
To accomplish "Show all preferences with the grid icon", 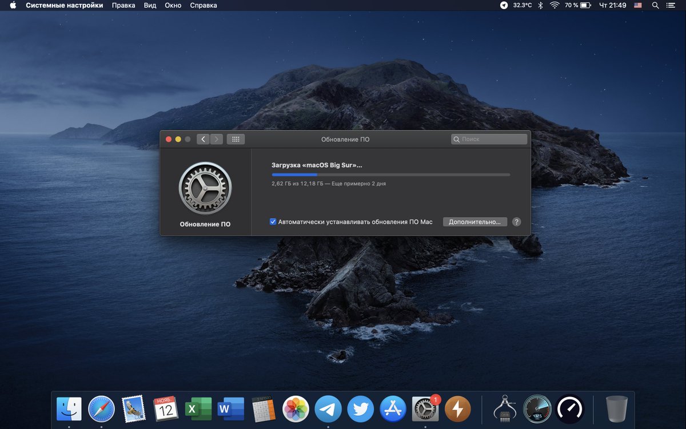I will point(236,139).
